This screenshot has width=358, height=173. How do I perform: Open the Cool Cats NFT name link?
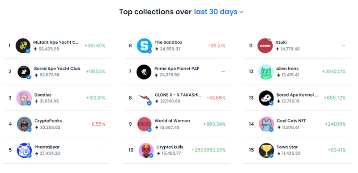[x=291, y=121]
